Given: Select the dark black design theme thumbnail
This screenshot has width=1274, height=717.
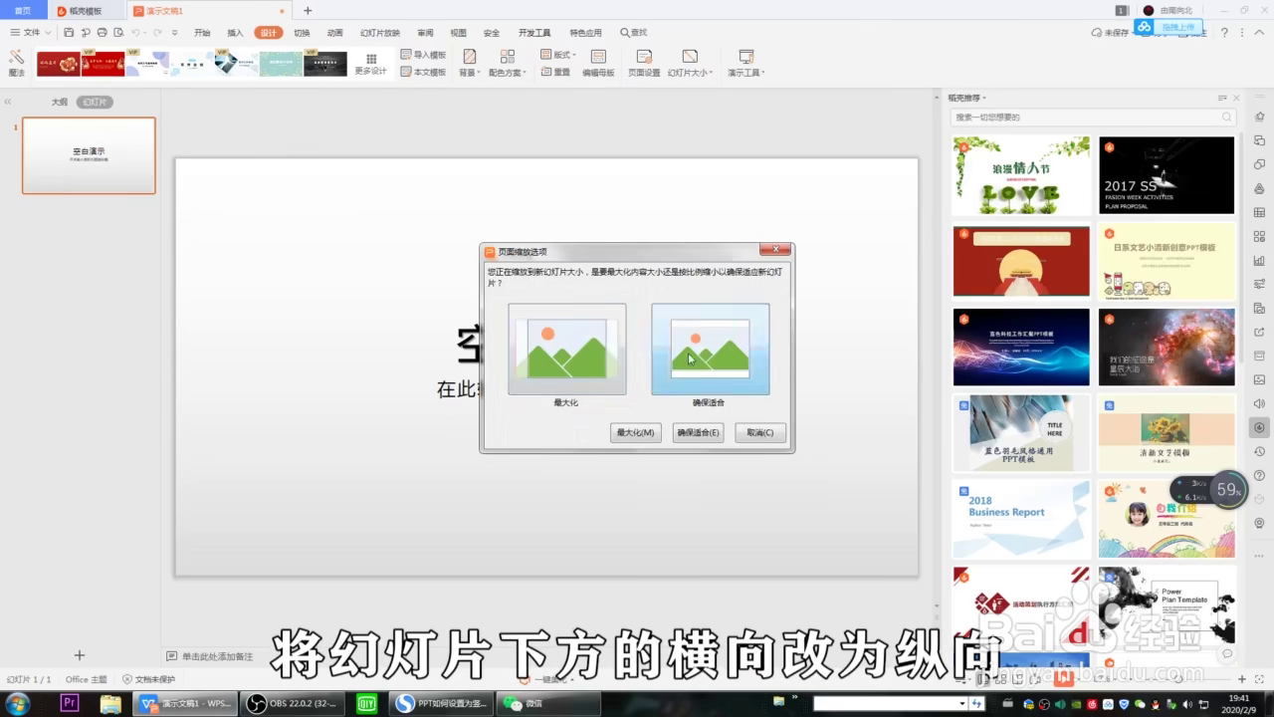Looking at the screenshot, I should [x=325, y=64].
